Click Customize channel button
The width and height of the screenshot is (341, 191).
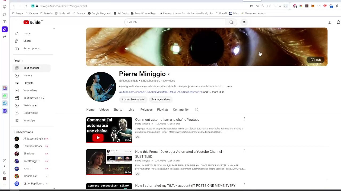coord(133,99)
